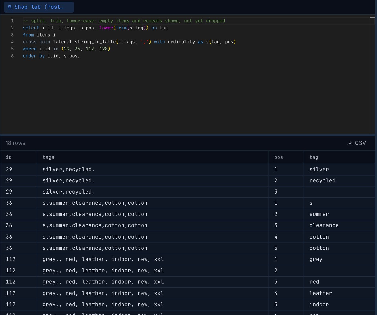Click the divider between editor and results

(x=187, y=135)
